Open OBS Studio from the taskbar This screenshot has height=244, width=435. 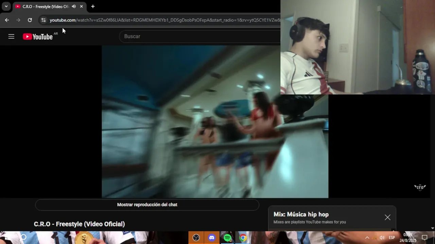click(196, 238)
